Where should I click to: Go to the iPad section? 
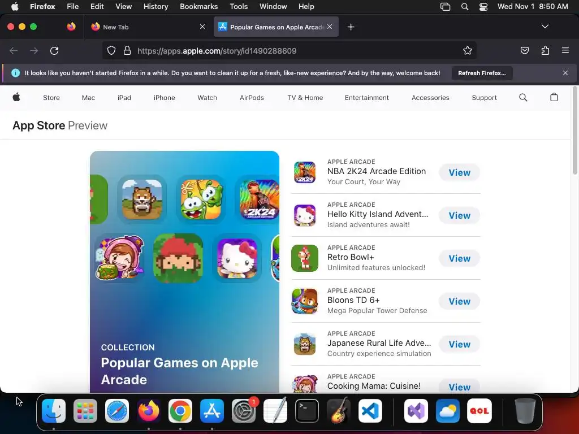coord(124,98)
